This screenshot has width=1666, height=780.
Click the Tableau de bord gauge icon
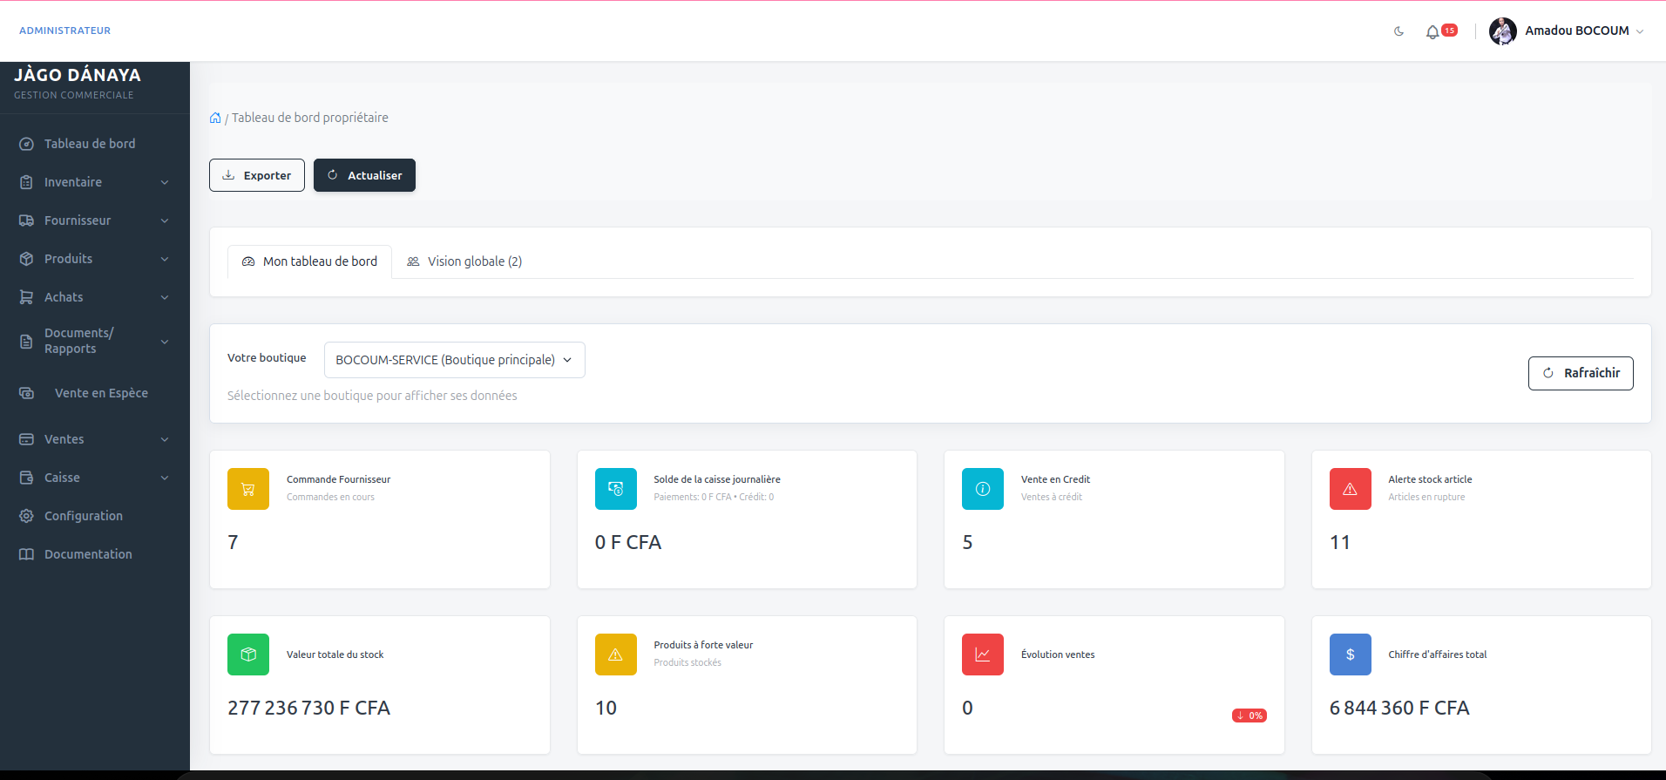pyautogui.click(x=26, y=144)
